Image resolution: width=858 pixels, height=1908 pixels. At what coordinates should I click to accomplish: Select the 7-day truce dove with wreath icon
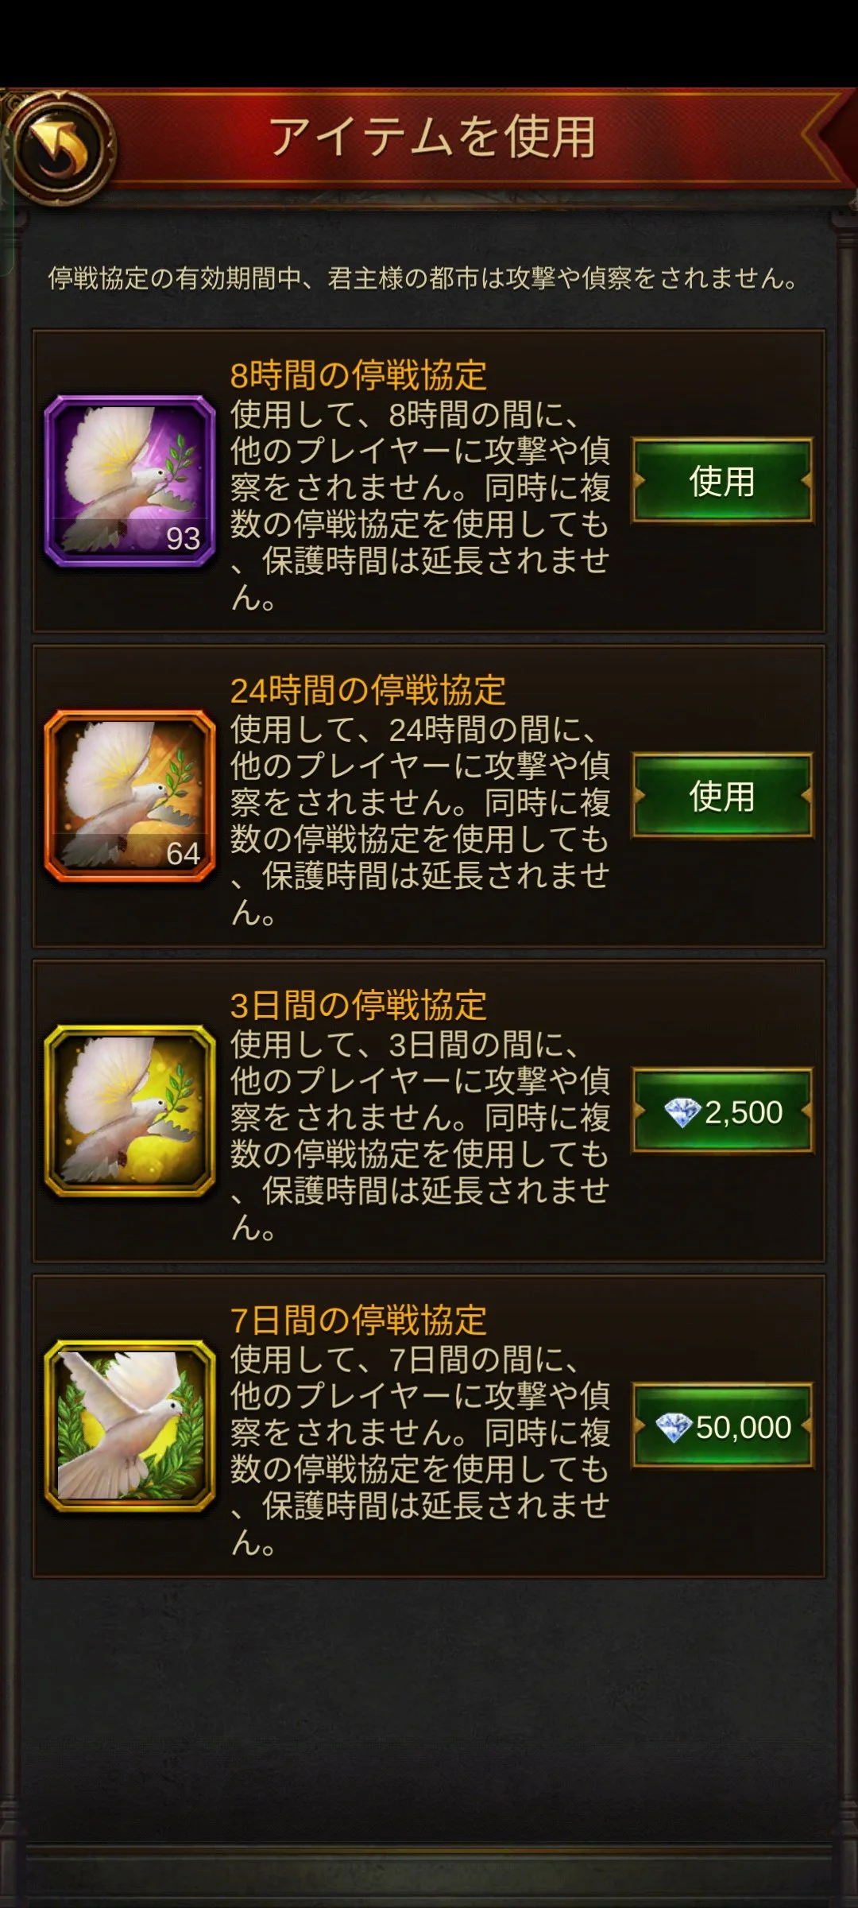[x=130, y=1425]
